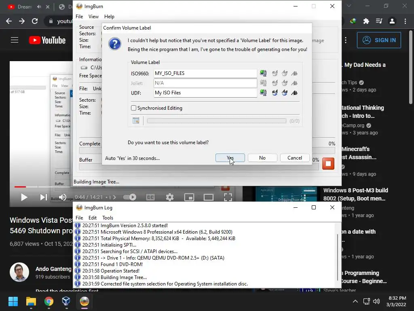This screenshot has height=311, width=414.
Task: Open File Explorer from the taskbar
Action: pyautogui.click(x=31, y=301)
